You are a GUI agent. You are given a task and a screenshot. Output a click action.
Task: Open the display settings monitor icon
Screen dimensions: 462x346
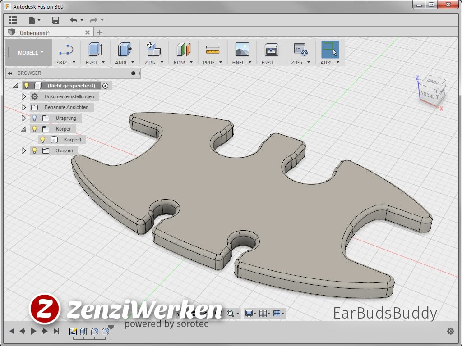click(x=249, y=314)
